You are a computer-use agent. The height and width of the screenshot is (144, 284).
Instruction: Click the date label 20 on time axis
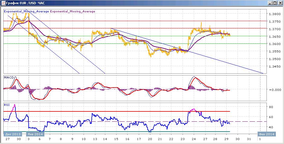point(150,139)
